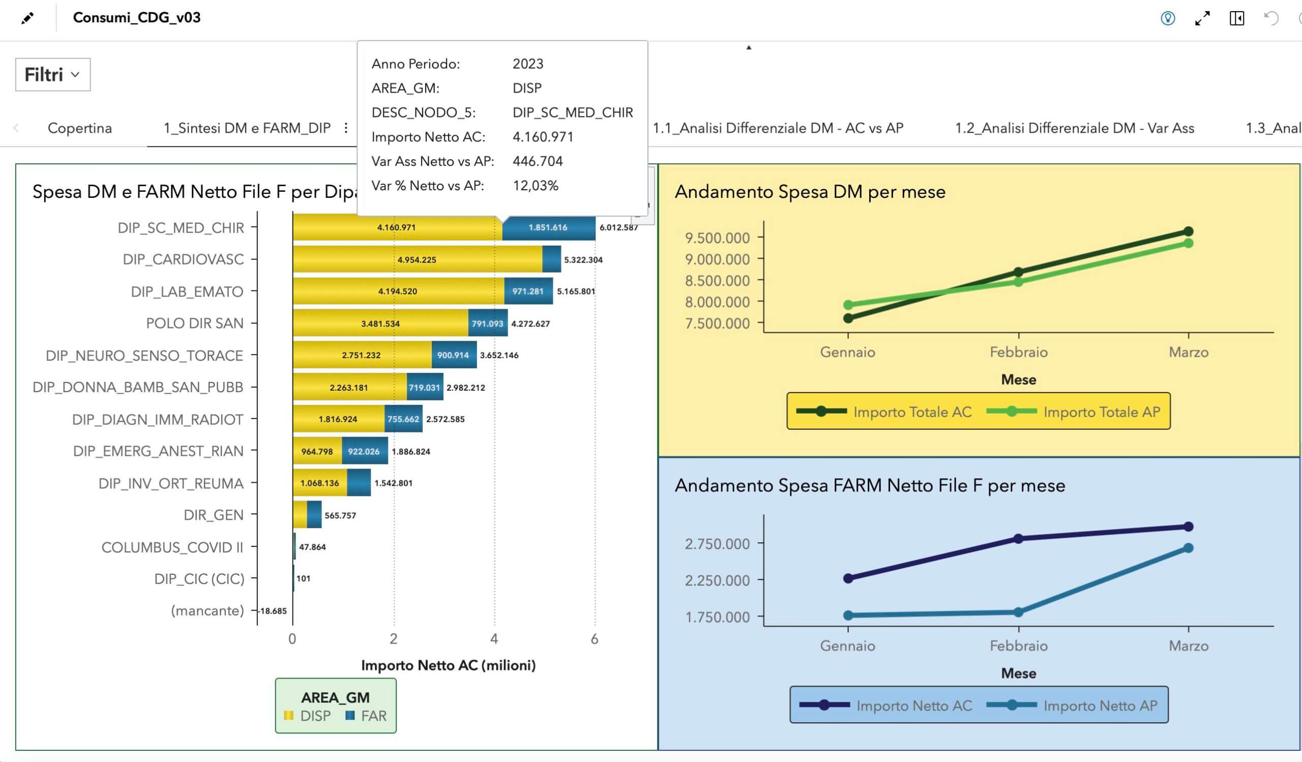Screen dimensions: 1302x762
Task: Click the Consumi_CDG_v03 report title
Action: tap(137, 18)
